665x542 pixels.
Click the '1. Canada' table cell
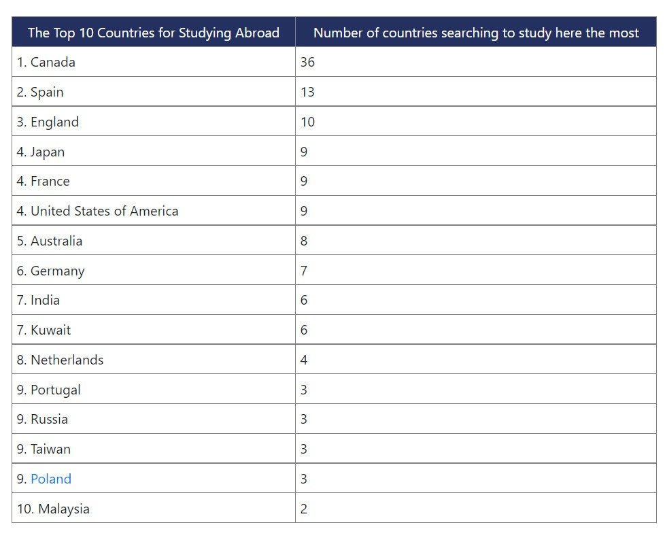154,62
